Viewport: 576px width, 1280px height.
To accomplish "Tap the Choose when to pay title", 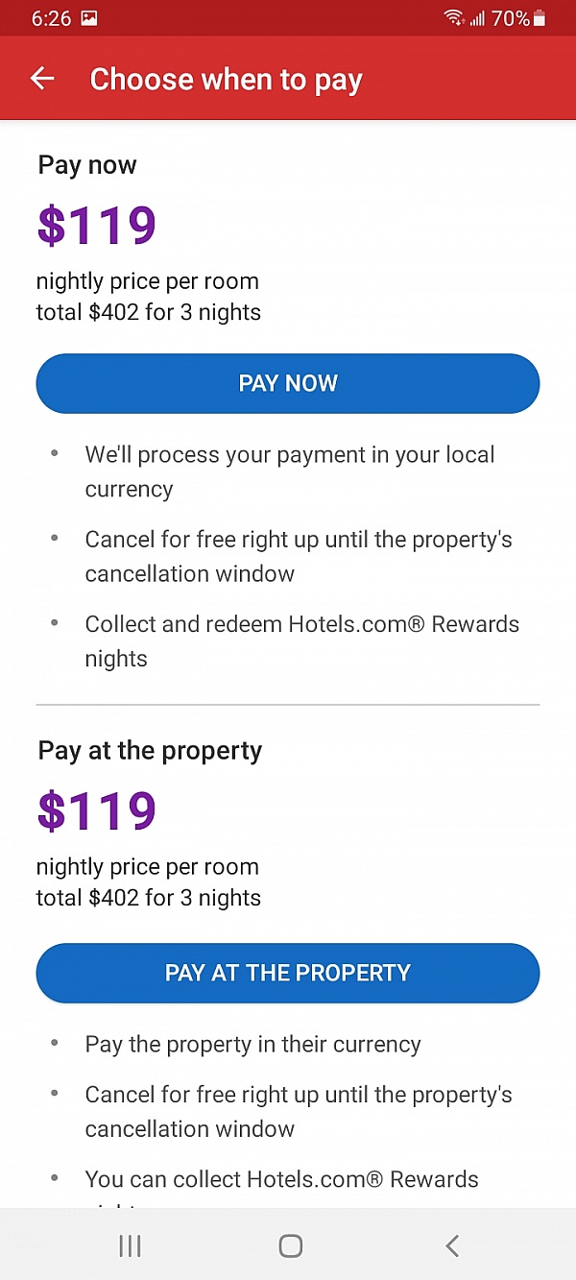I will [x=226, y=79].
